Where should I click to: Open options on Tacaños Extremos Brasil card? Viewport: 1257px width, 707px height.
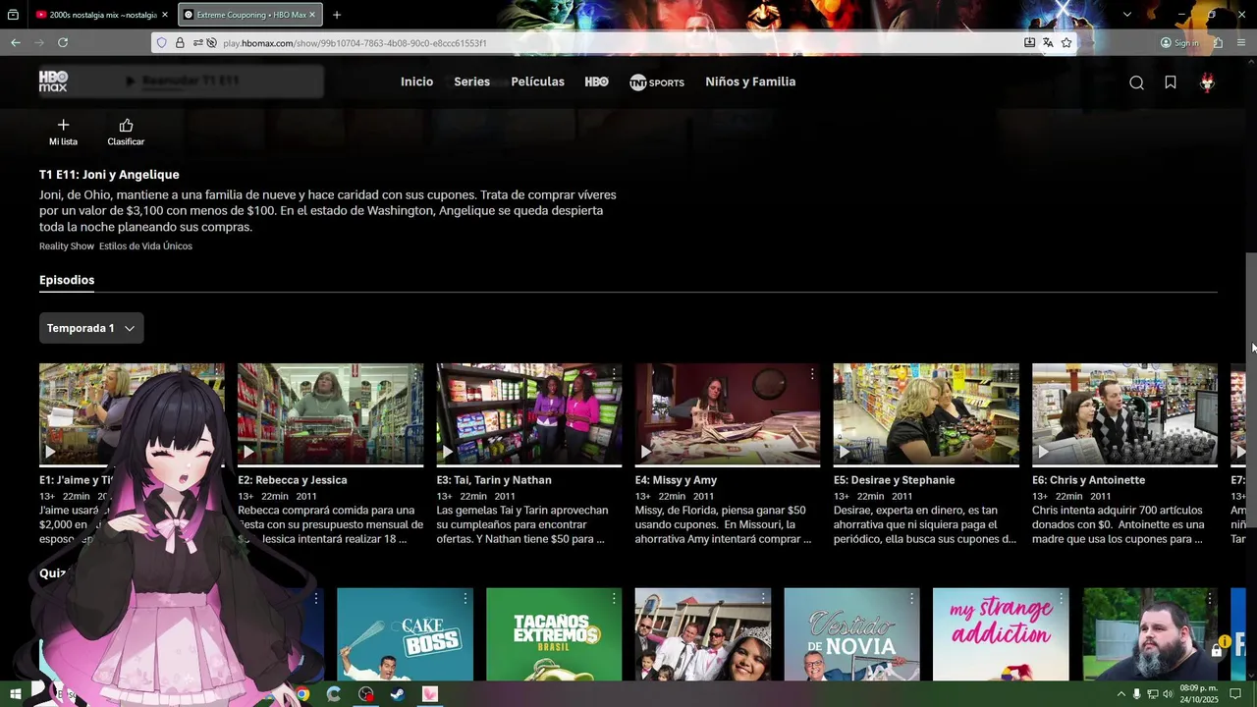pos(614,598)
